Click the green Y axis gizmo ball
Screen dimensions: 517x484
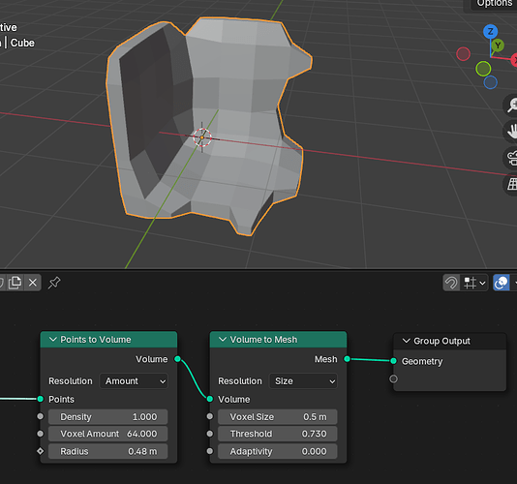(x=498, y=45)
